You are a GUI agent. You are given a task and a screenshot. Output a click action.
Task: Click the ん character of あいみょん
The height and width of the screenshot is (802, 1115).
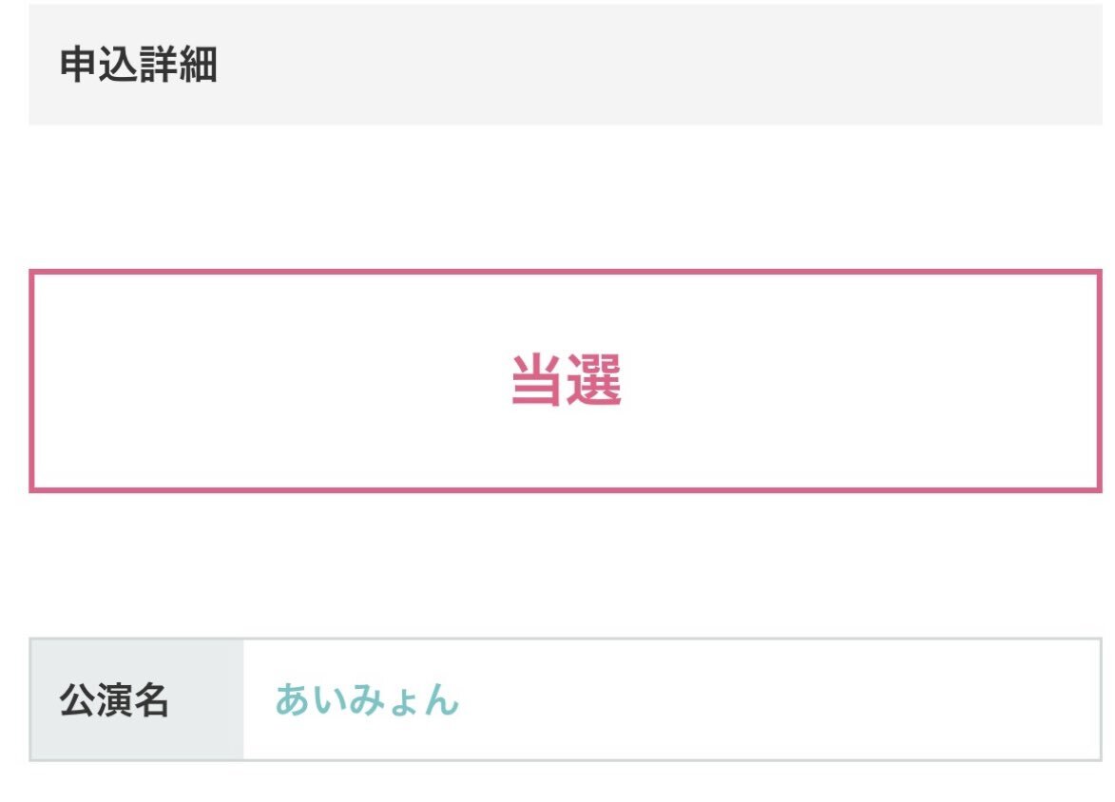440,701
